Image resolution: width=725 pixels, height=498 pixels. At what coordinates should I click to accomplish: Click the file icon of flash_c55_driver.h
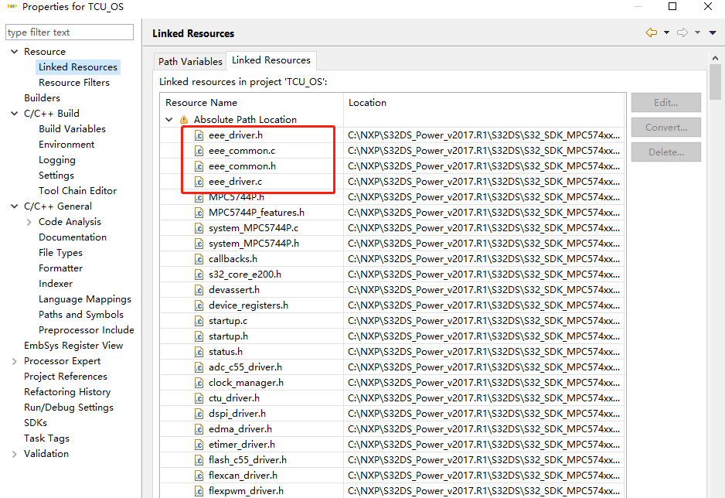coord(199,460)
